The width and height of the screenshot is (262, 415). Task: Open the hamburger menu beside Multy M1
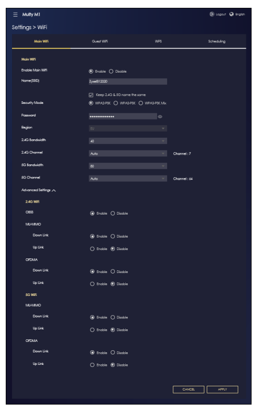point(15,15)
